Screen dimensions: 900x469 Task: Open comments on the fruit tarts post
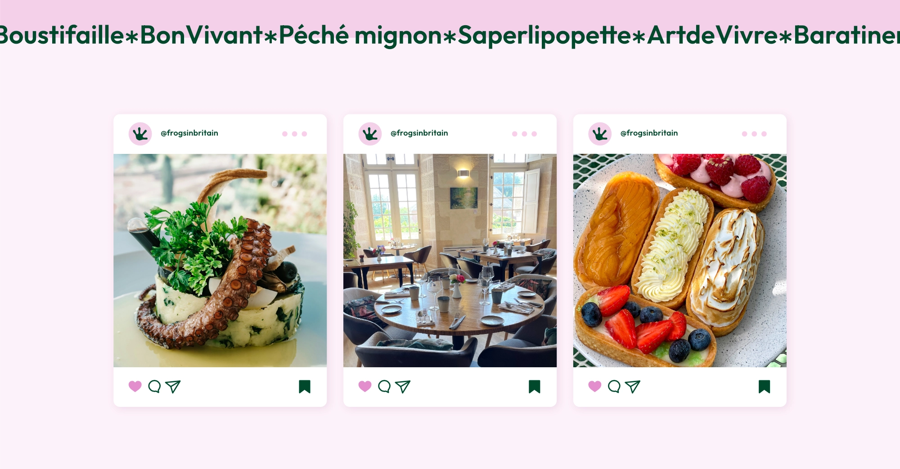(x=614, y=387)
